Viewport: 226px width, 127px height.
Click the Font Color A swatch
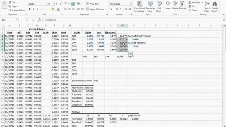[58, 9]
